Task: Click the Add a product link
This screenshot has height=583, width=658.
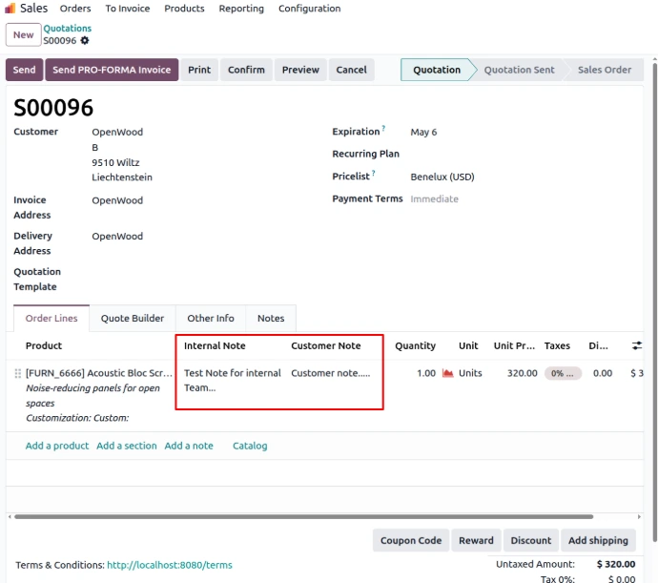Action: pos(57,446)
